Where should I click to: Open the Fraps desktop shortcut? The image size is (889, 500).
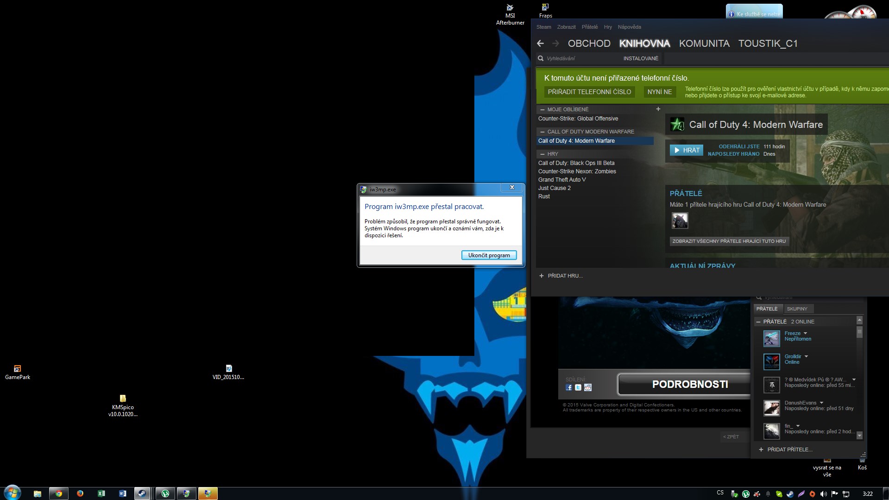(x=545, y=11)
